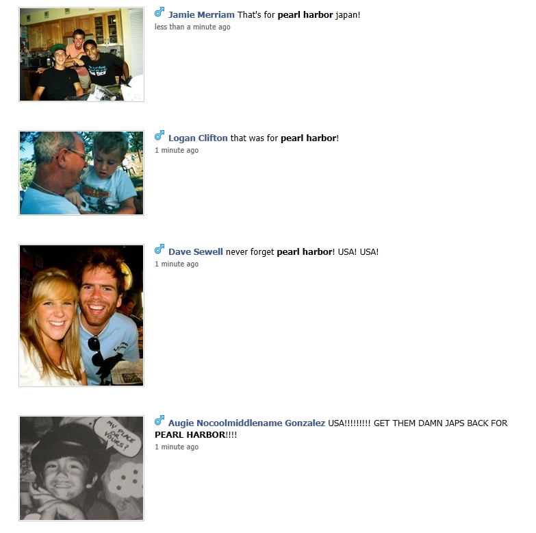Open Logan Clifton's photo with child

coord(81,173)
